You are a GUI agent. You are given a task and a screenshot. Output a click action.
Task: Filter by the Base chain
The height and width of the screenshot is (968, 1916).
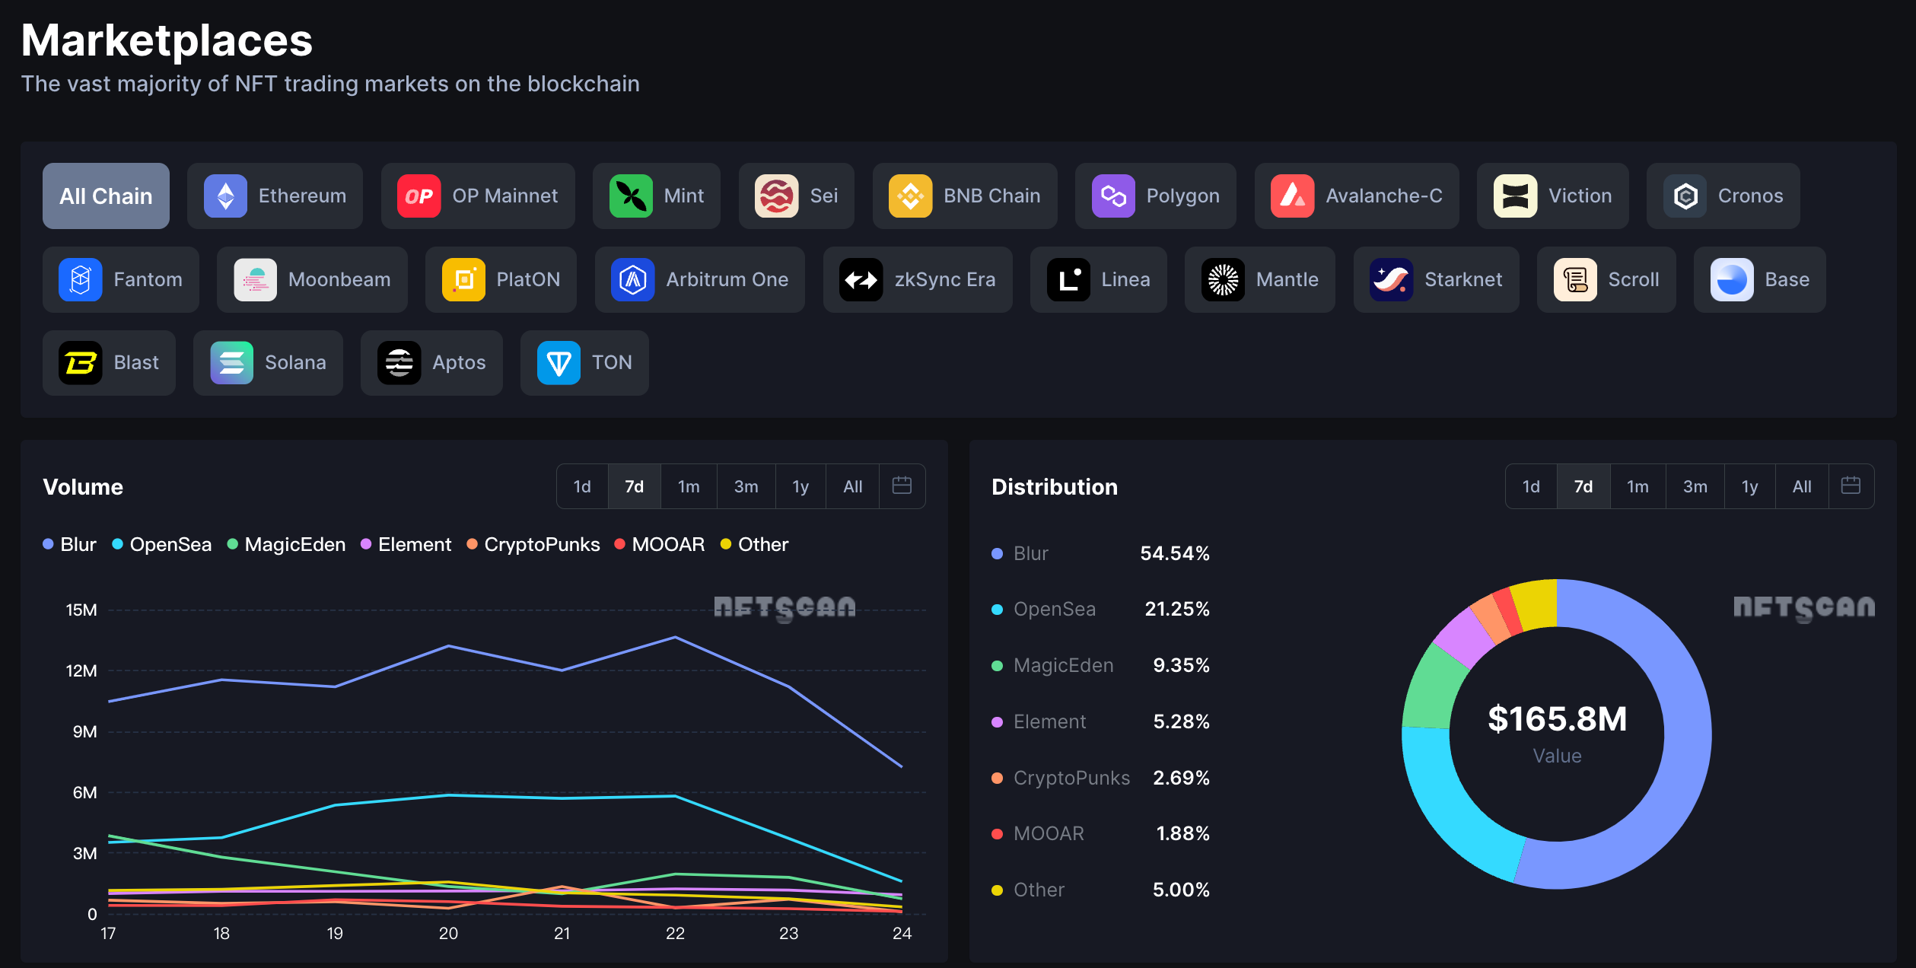[x=1759, y=280]
